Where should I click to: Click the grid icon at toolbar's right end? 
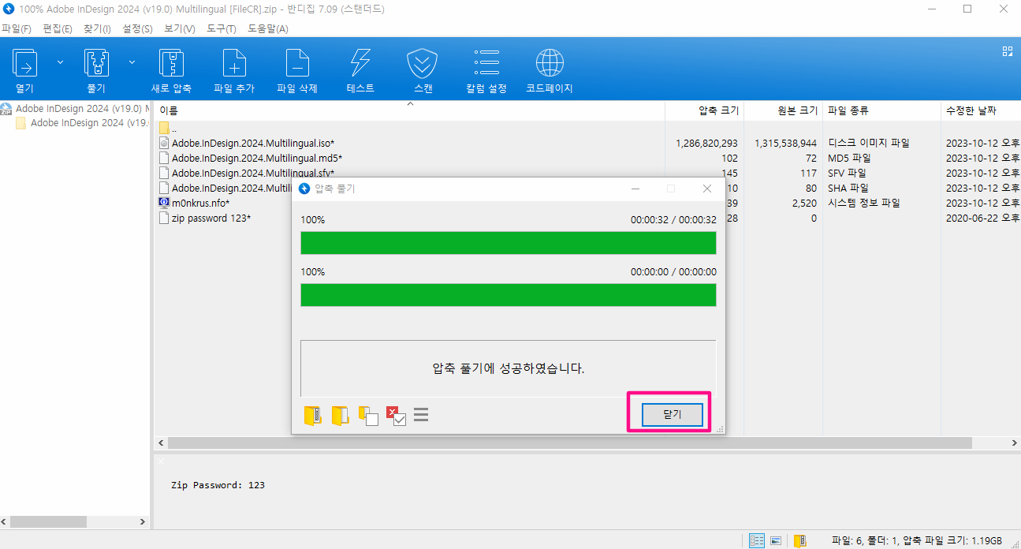pos(1007,51)
